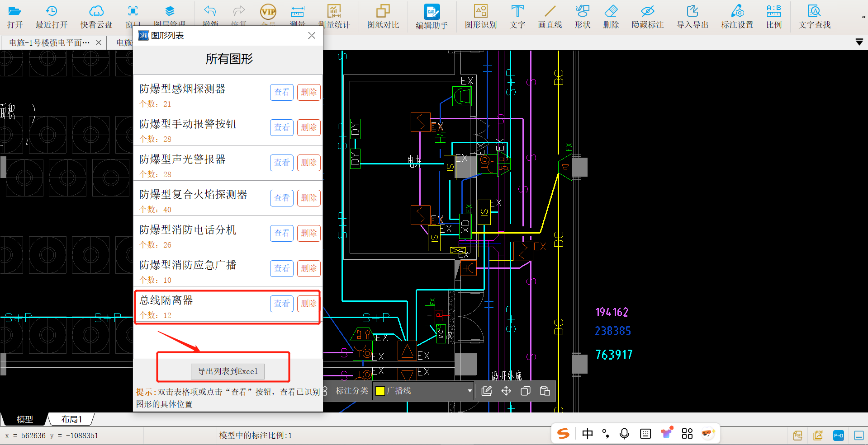The height and width of the screenshot is (445, 868).
Task: Open the 最近打开 recent files list
Action: (52, 17)
